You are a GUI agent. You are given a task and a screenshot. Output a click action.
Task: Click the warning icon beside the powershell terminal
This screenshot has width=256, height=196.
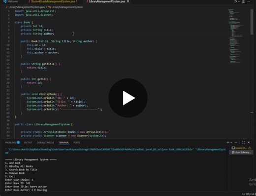[250, 148]
